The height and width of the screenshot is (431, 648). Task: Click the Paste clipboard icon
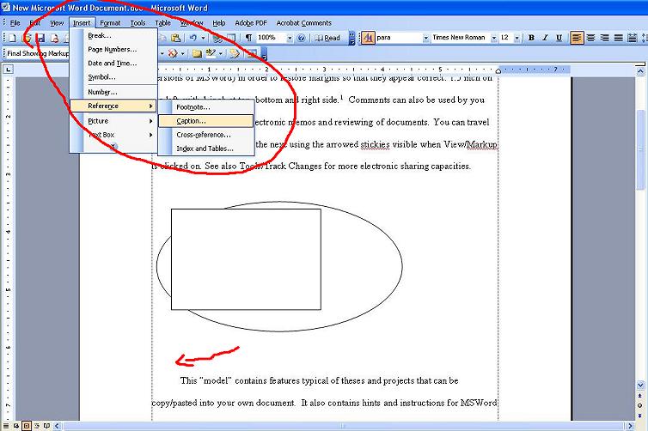(x=175, y=38)
